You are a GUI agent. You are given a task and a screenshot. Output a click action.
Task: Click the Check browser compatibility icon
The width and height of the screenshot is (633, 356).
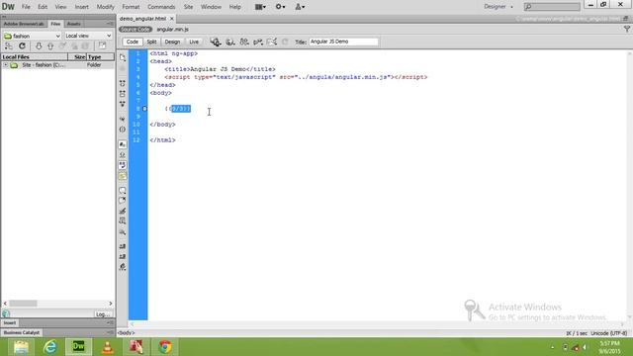tap(272, 42)
